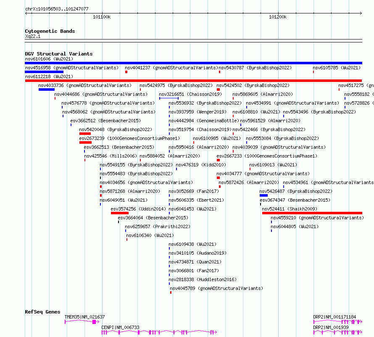The height and width of the screenshot is (337, 374).
Task: Click the DGV Structural Variants track title
Action: (59, 54)
